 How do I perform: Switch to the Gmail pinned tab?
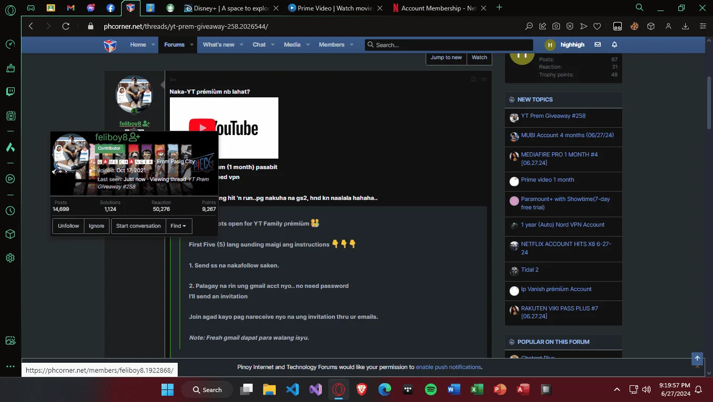(x=71, y=8)
